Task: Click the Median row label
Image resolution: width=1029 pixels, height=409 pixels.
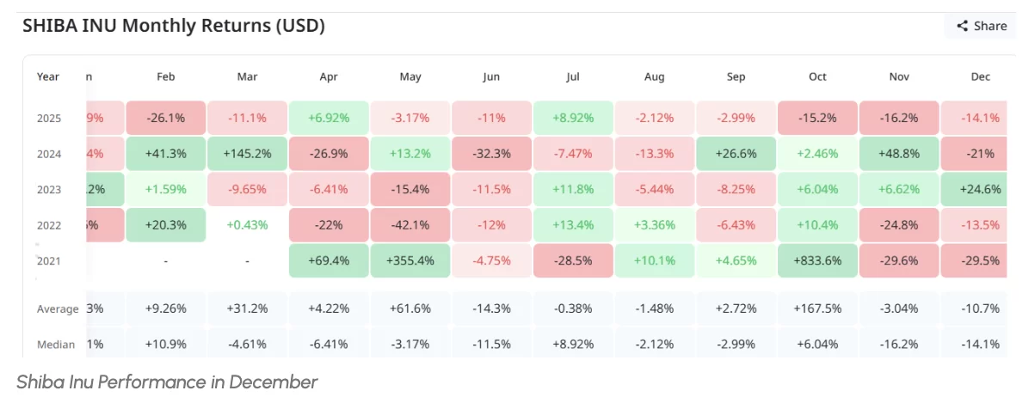Action: (56, 345)
